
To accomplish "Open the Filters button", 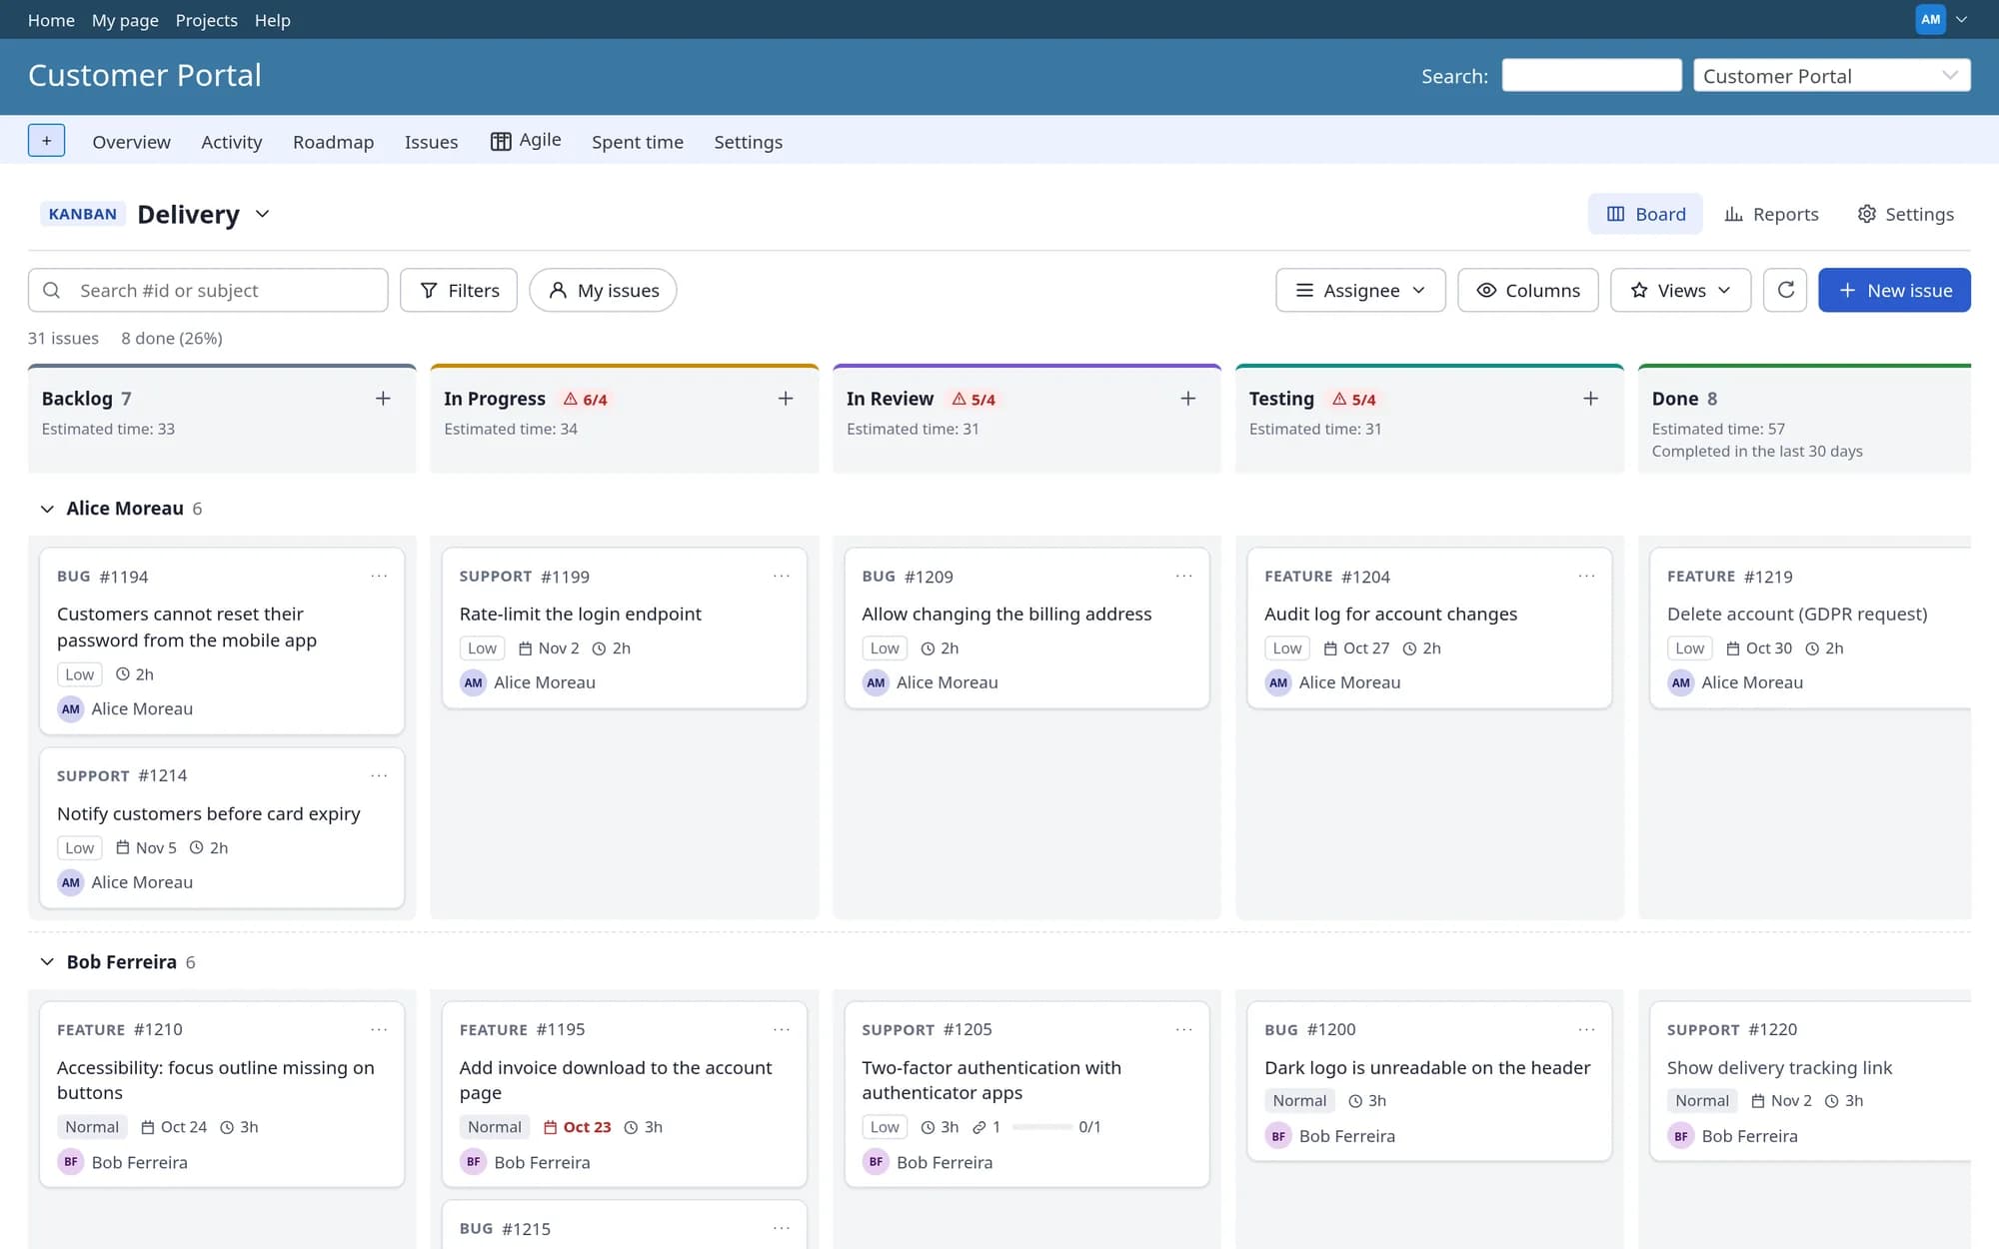I will (459, 290).
